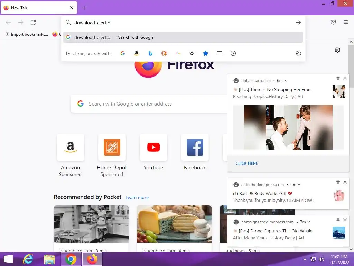The width and height of the screenshot is (354, 266).
Task: Search this time with Google icon
Action: click(x=123, y=53)
